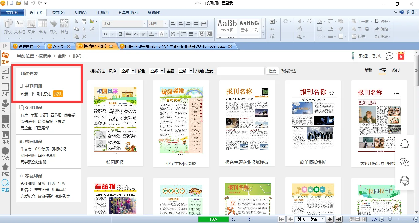Toggle bold text formatting
Screen dimensions: 419x223
pos(106,34)
